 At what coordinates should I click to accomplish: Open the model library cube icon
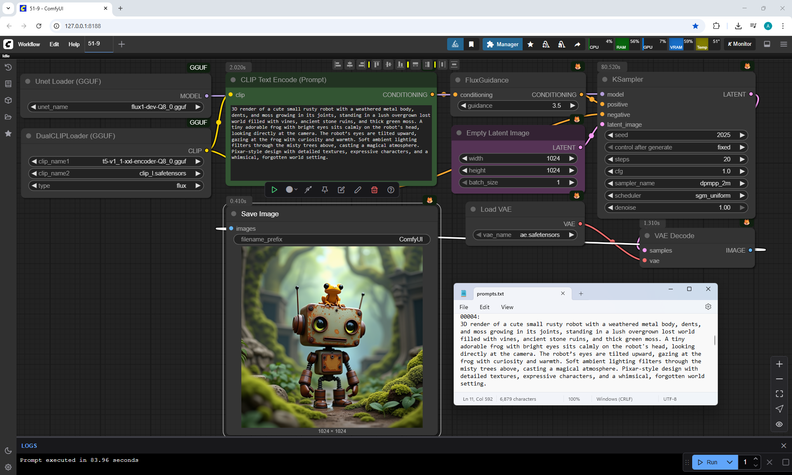tap(8, 100)
